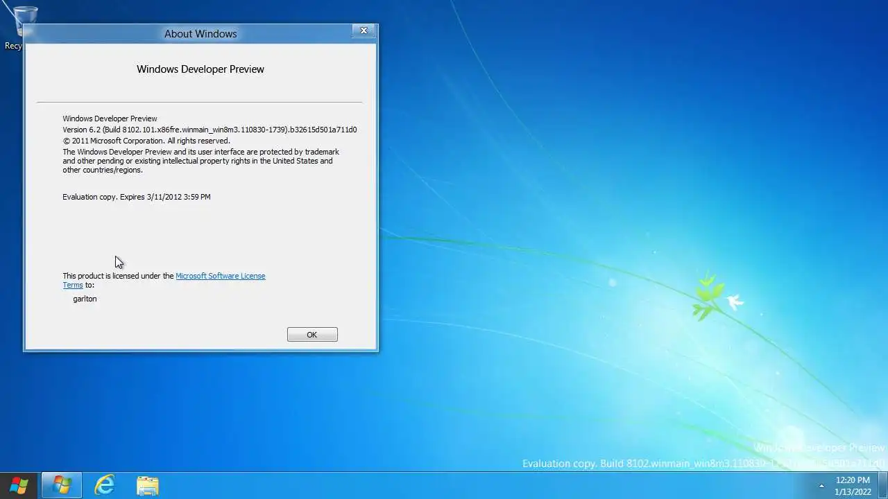This screenshot has height=499, width=888.
Task: Select the About Windows title bar text
Action: (x=200, y=34)
